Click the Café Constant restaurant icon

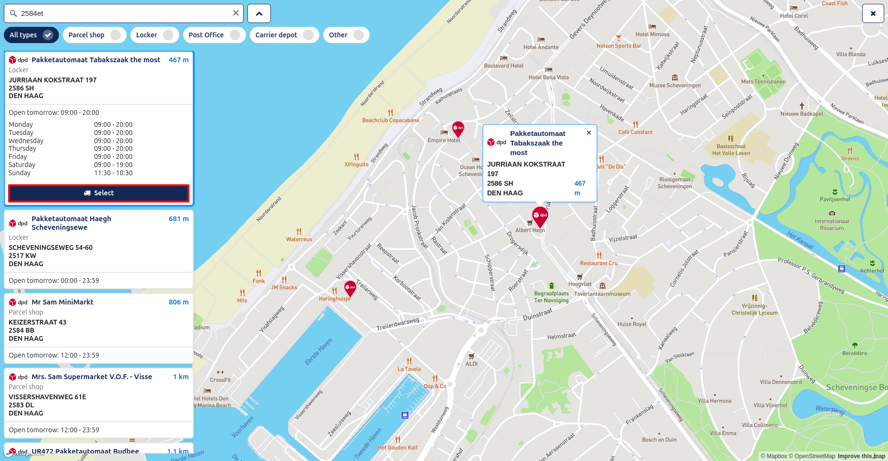click(635, 124)
